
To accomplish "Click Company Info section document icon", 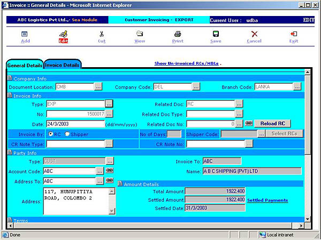I will pos(10,78).
